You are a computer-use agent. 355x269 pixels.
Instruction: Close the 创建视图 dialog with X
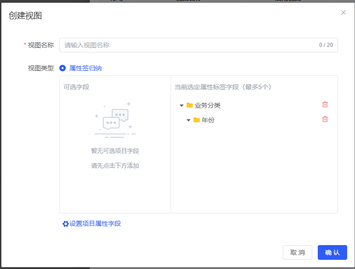click(x=344, y=12)
